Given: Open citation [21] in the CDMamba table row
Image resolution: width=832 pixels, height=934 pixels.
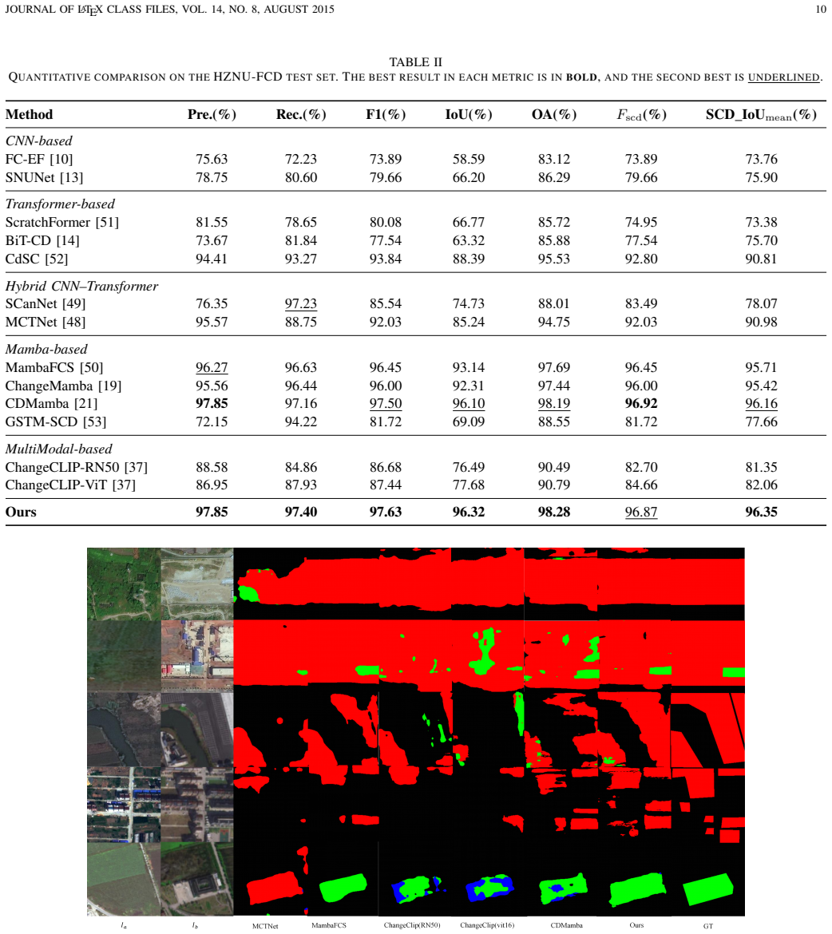Looking at the screenshot, I should pos(85,404).
